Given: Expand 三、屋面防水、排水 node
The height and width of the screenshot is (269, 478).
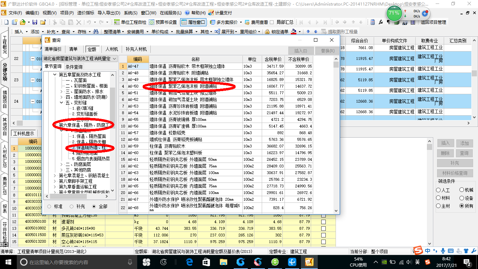Looking at the screenshot, I should pos(61,92).
